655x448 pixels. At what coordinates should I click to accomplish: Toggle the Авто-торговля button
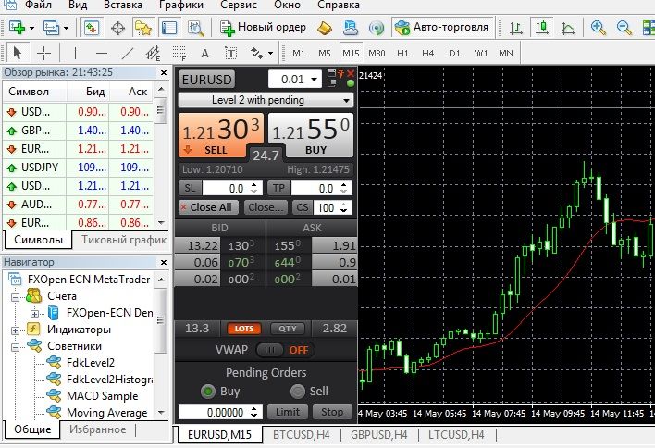tap(443, 27)
